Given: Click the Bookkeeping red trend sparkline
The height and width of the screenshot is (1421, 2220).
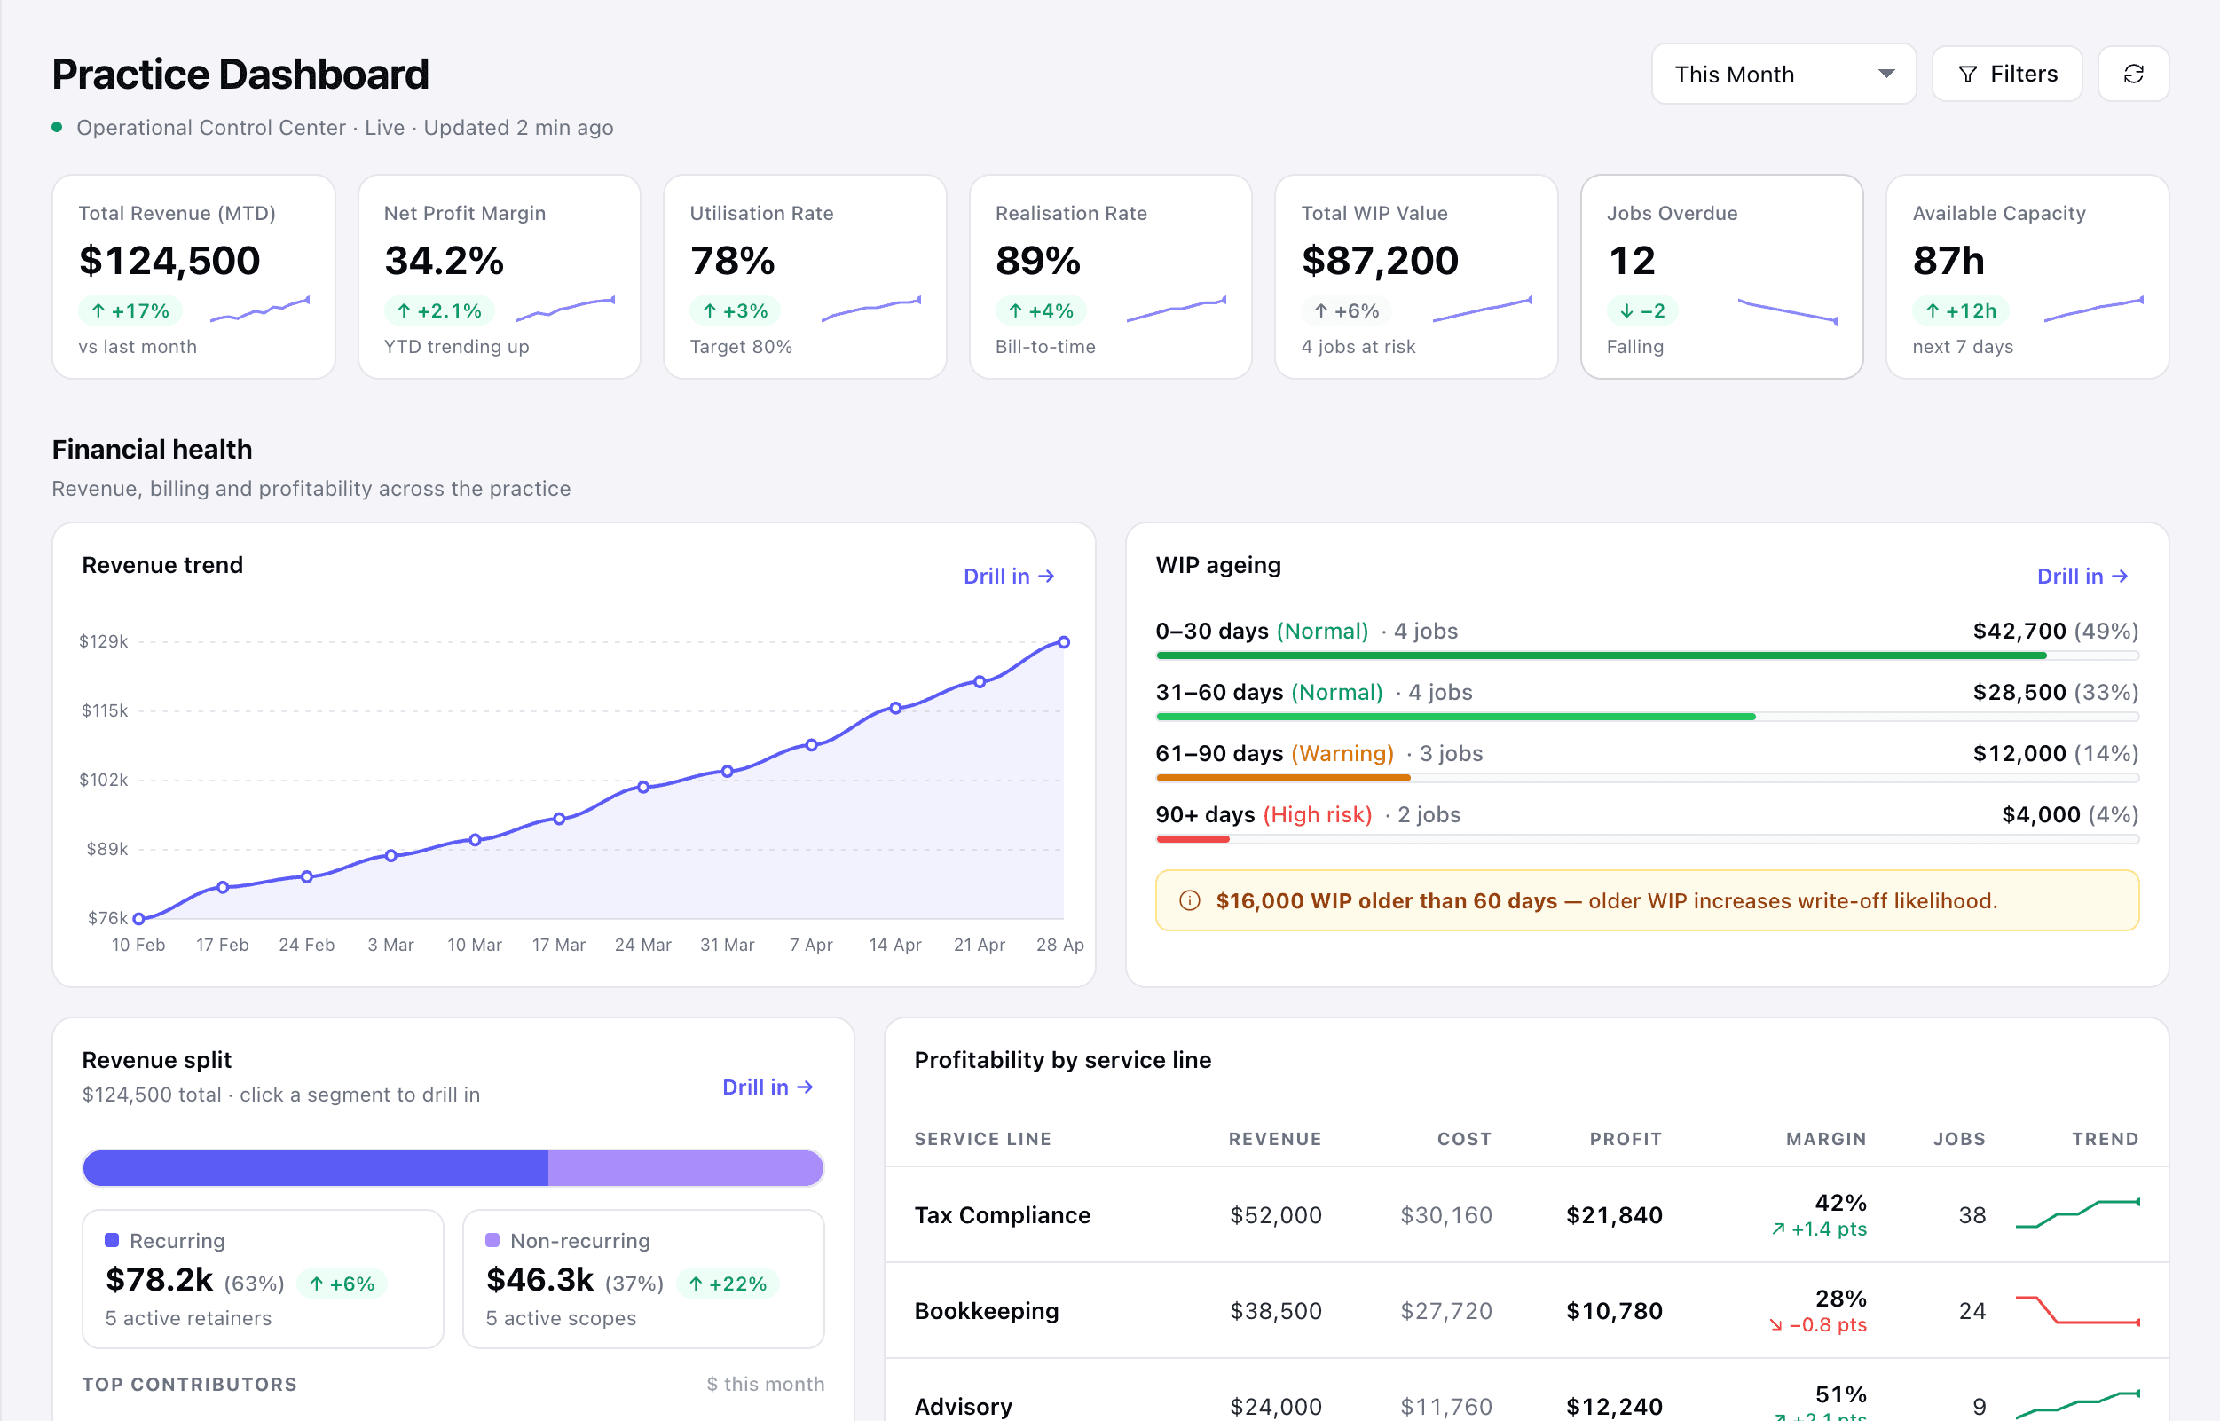Looking at the screenshot, I should pyautogui.click(x=2078, y=1310).
